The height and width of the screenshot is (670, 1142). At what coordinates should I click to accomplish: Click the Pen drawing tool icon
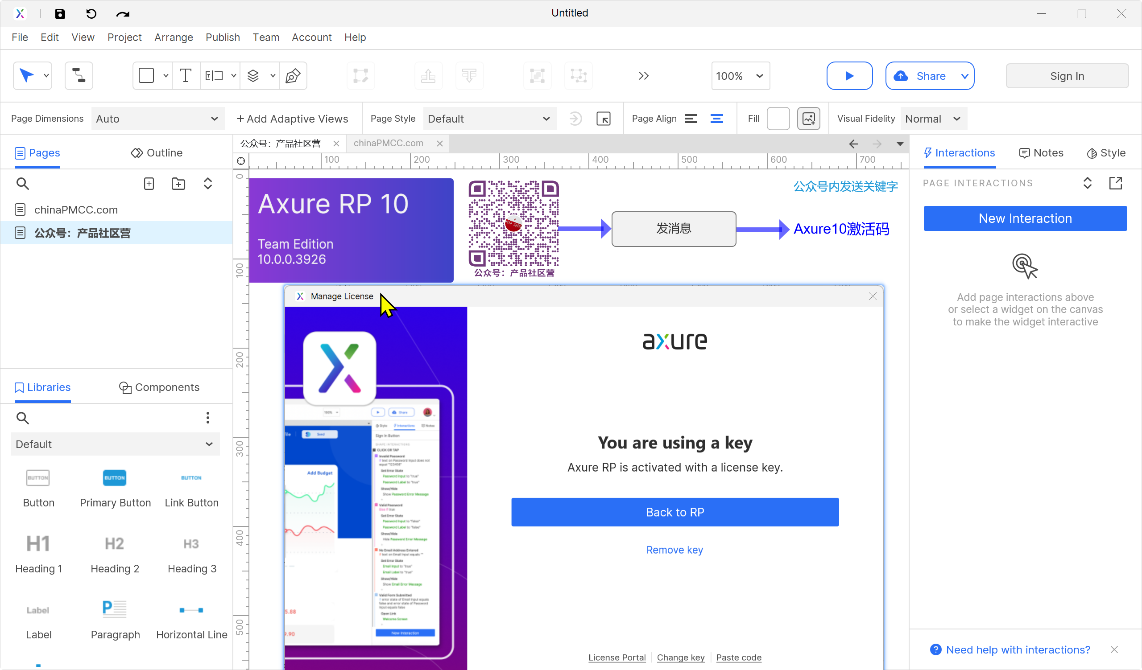click(x=293, y=76)
